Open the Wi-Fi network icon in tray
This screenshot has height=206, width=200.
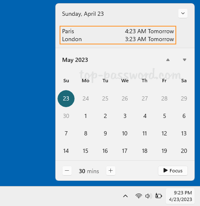click(139, 196)
